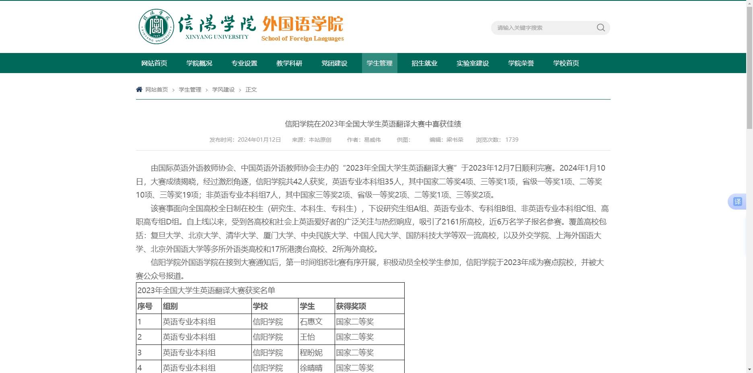This screenshot has width=753, height=373.
Task: Visit the 学校首页 link in navbar
Action: click(566, 63)
